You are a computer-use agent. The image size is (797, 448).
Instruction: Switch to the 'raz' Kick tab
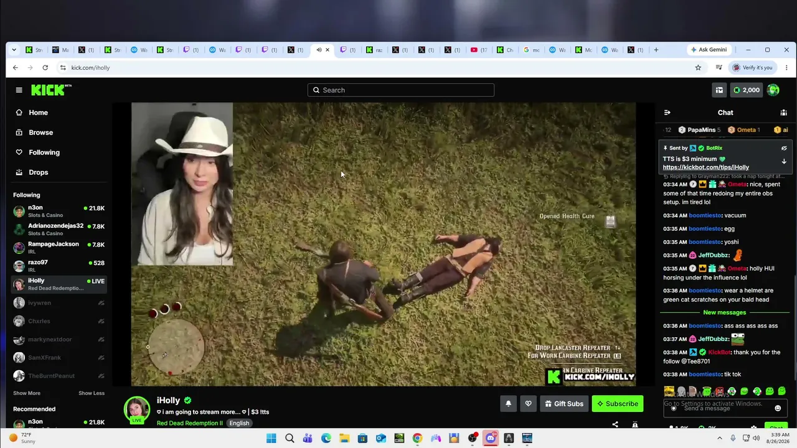pyautogui.click(x=374, y=50)
